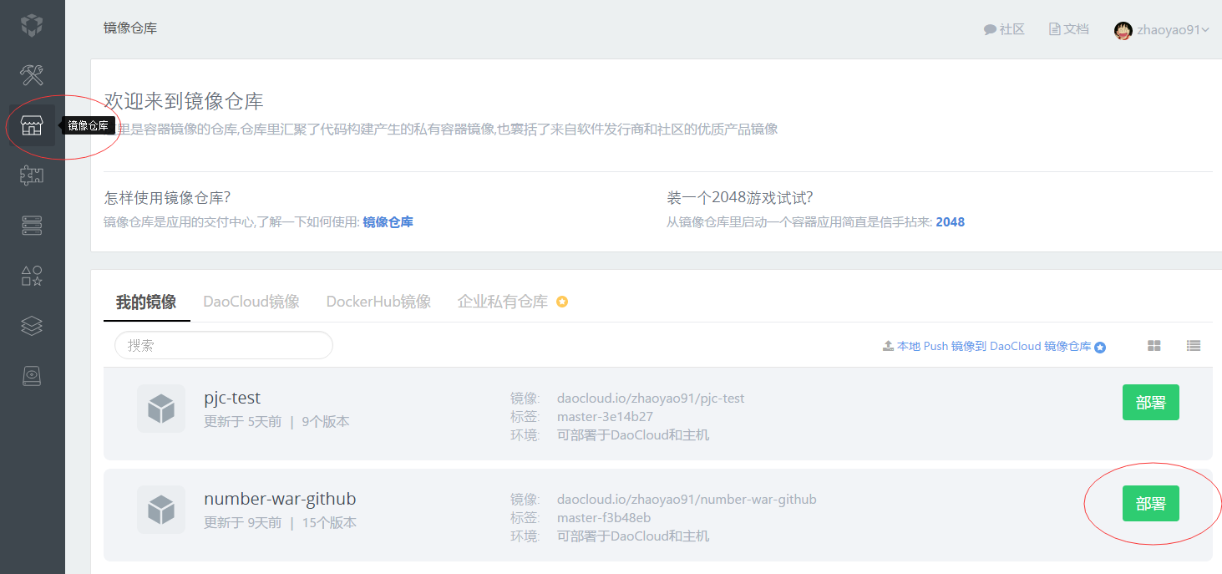Open the 企业私有仓库 tab
This screenshot has width=1222, height=574.
503,302
